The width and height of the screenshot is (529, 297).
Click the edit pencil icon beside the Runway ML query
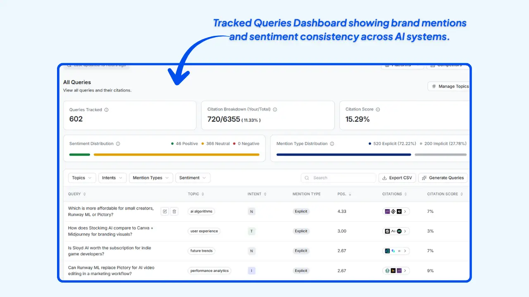[x=164, y=211]
